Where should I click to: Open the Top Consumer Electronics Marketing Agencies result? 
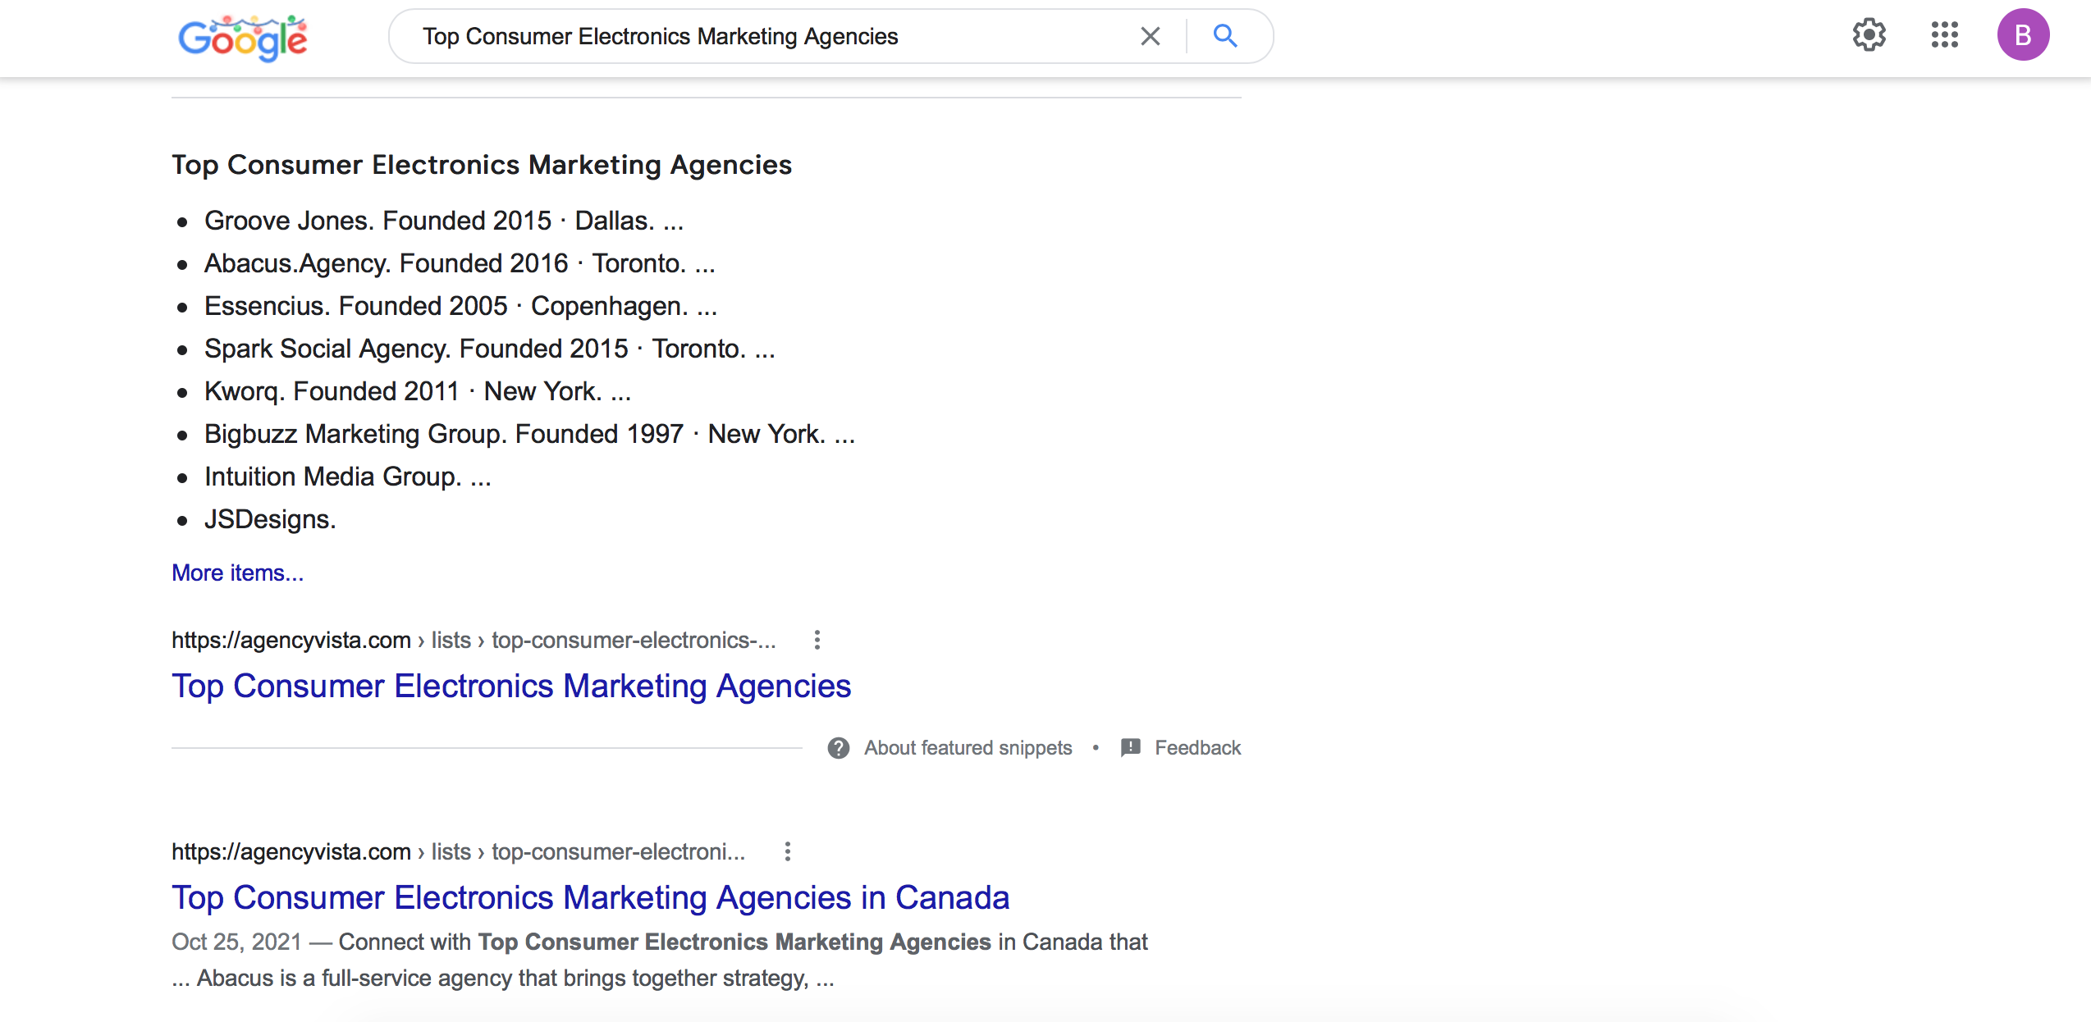pyautogui.click(x=511, y=686)
